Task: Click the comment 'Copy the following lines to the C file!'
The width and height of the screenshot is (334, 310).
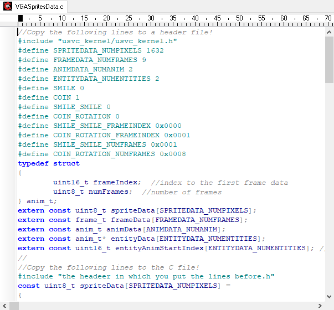Action: tap(109, 267)
